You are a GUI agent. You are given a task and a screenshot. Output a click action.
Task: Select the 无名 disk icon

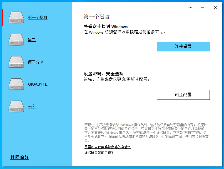point(17,106)
